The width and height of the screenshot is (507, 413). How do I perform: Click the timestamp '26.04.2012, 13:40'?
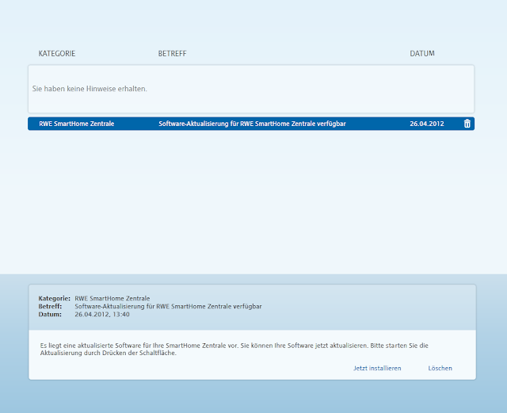[x=102, y=314]
